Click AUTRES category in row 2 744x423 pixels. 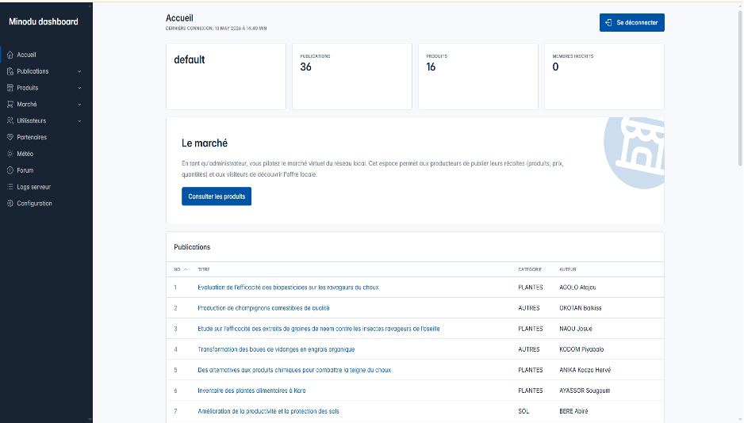[x=528, y=308]
